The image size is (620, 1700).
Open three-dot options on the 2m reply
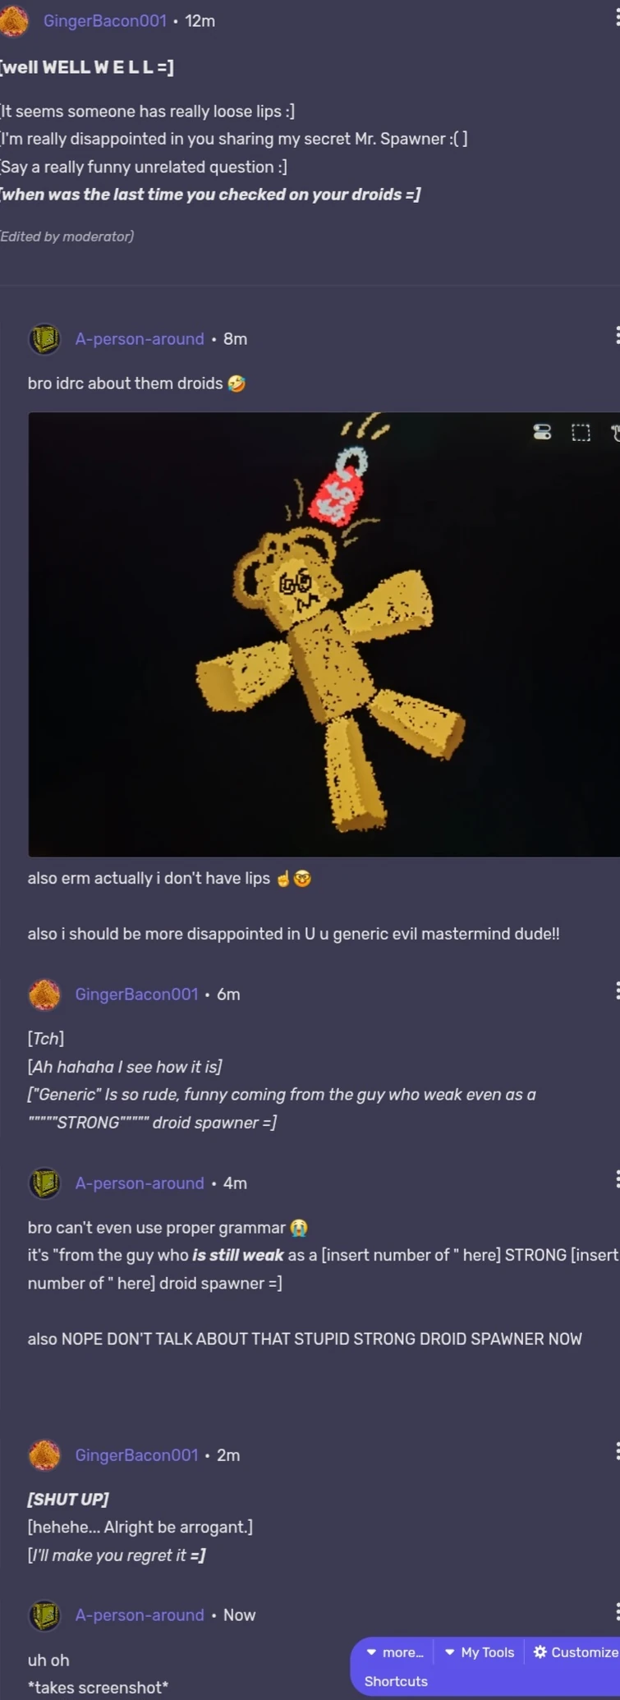pyautogui.click(x=617, y=1451)
